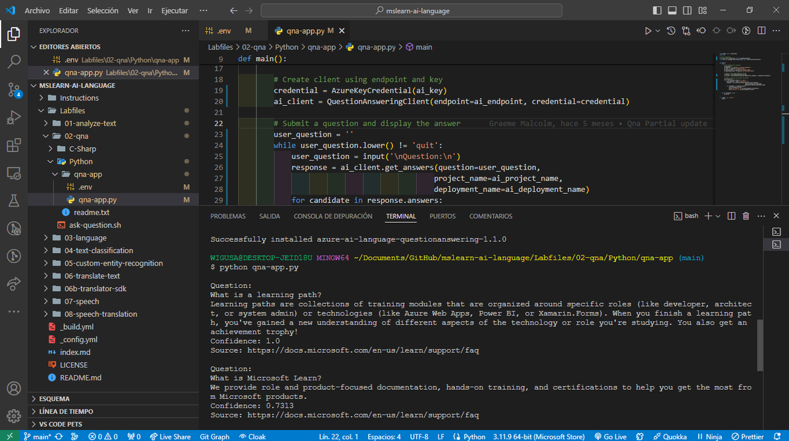The width and height of the screenshot is (789, 441).
Task: Close qna-app.py in open editors list
Action: (x=46, y=73)
